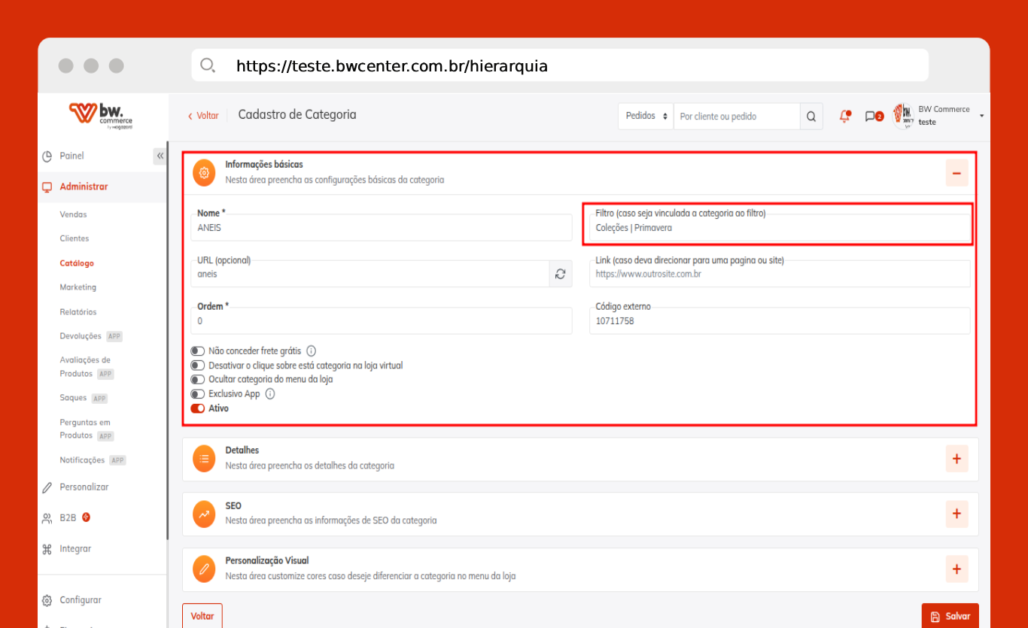Screen dimensions: 1028x628
Task: Expand the SEO section
Action: coord(956,514)
